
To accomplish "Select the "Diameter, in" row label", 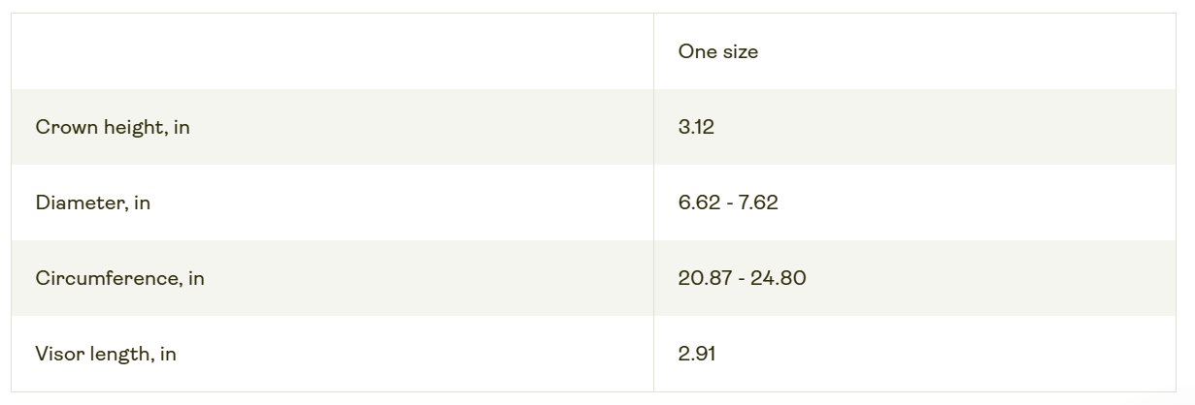I will point(92,202).
